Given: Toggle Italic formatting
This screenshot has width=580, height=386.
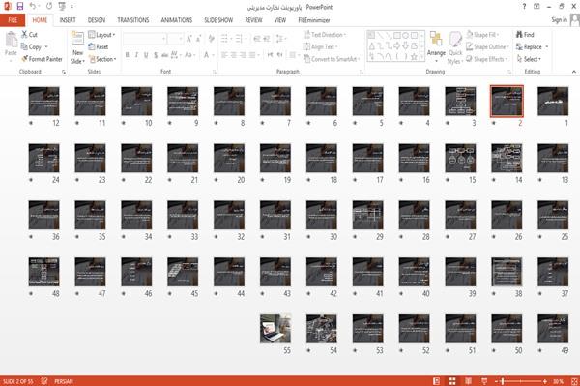Looking at the screenshot, I should click(x=136, y=55).
